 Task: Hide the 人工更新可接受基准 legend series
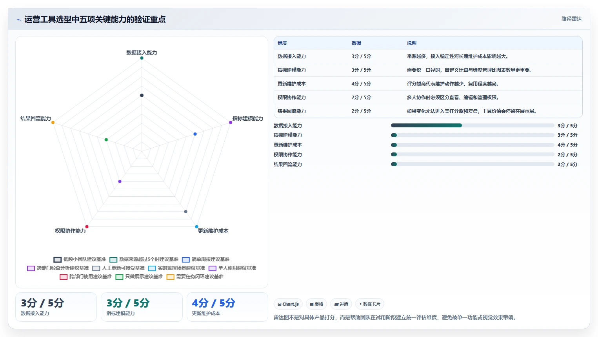coord(118,268)
